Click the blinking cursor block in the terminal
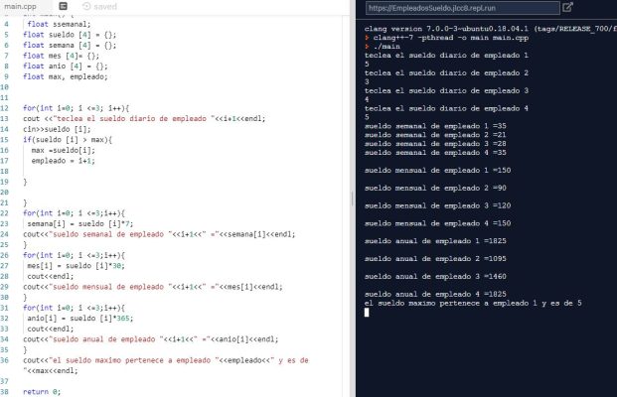The image size is (617, 397). pos(368,312)
